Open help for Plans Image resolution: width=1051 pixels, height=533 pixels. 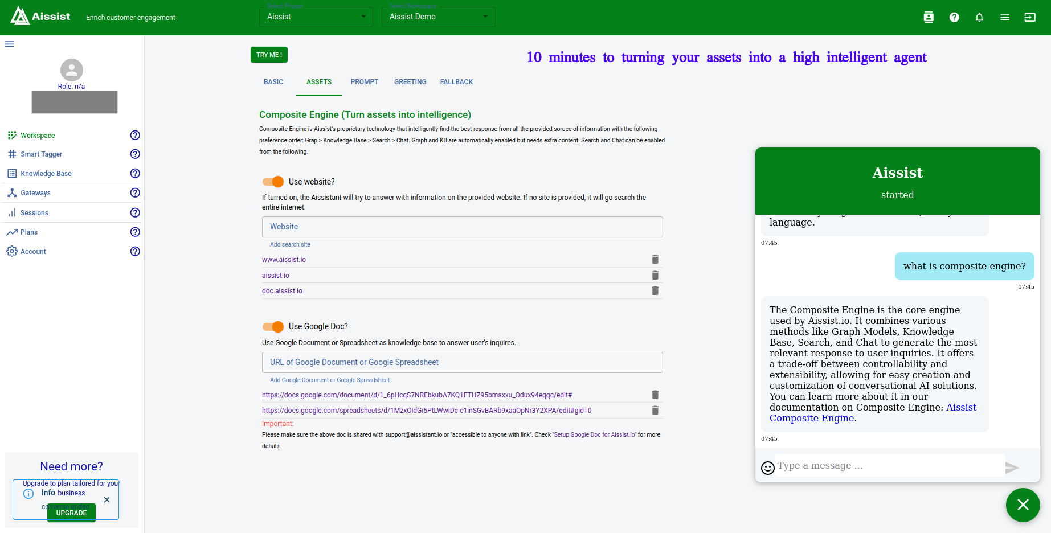point(135,232)
